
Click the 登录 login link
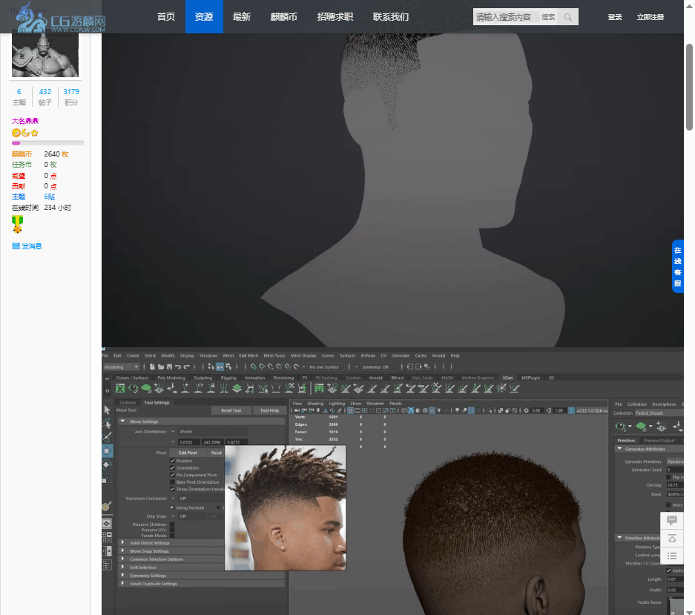[615, 17]
